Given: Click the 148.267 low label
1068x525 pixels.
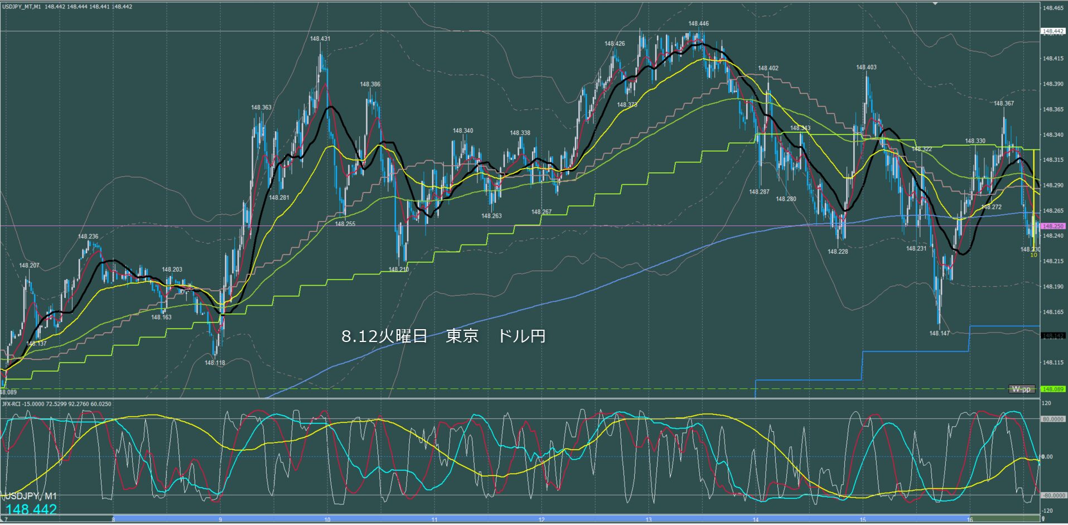Looking at the screenshot, I should coord(542,212).
